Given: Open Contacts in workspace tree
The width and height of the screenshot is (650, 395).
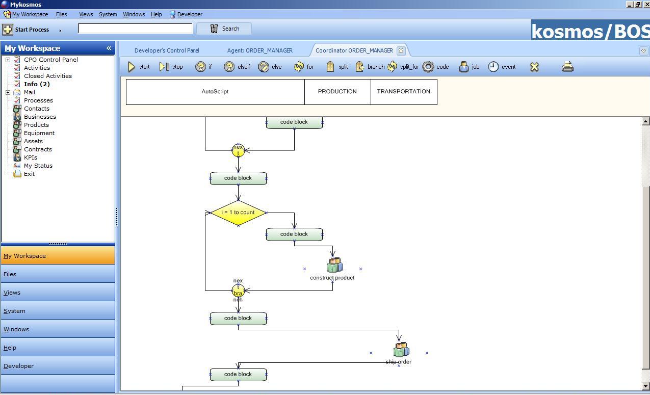Looking at the screenshot, I should pos(37,109).
